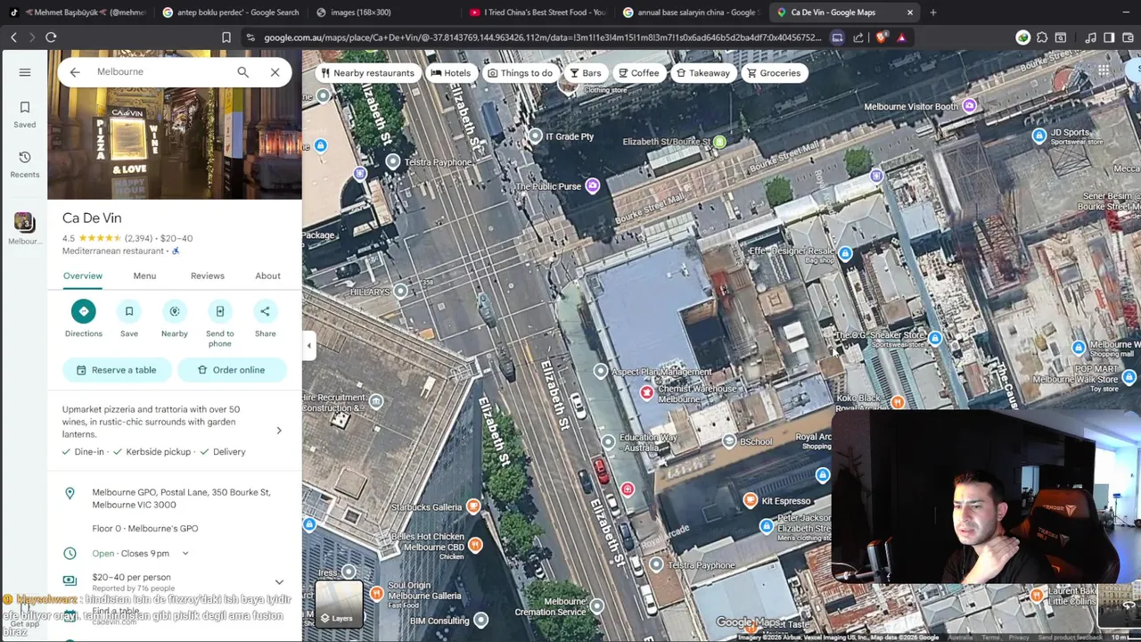This screenshot has width=1141, height=642.
Task: Select the Nearby restaurants filter chip
Action: (367, 73)
